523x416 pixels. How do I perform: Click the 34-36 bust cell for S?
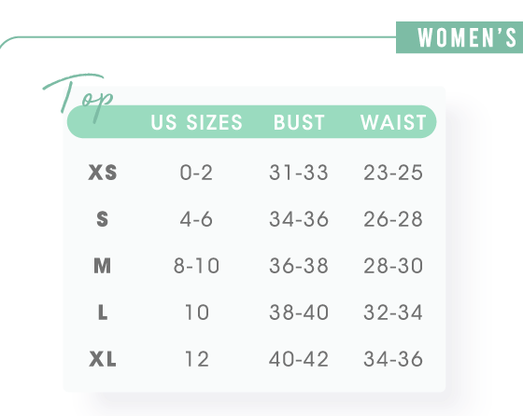tap(299, 219)
